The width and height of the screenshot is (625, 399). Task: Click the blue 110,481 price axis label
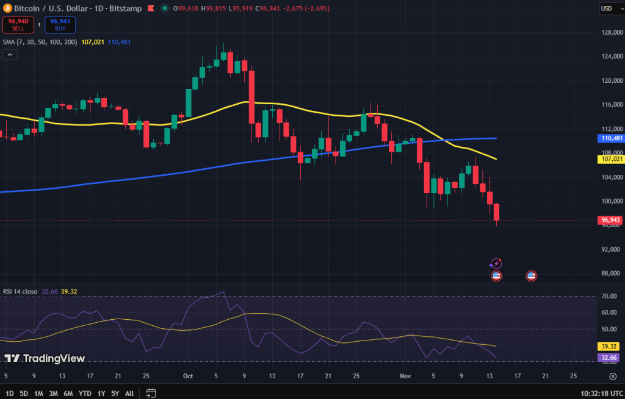point(610,138)
